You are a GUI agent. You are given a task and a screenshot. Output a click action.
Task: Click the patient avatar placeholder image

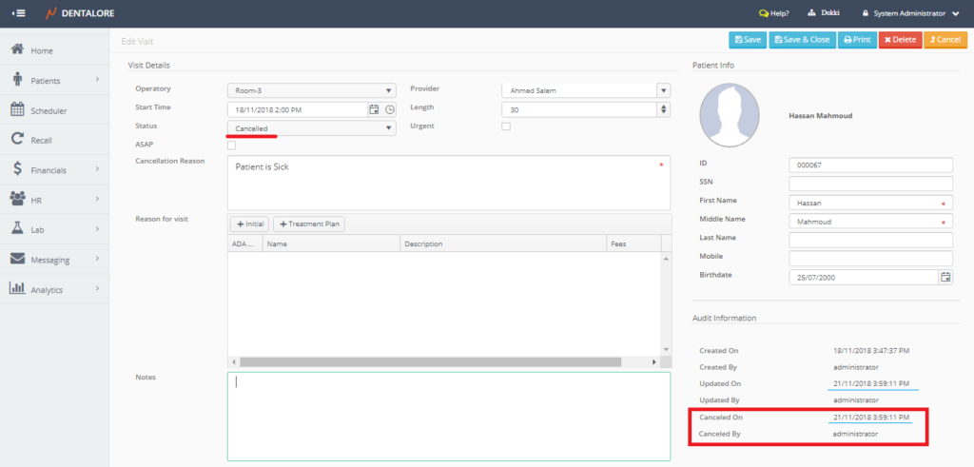[x=730, y=115]
